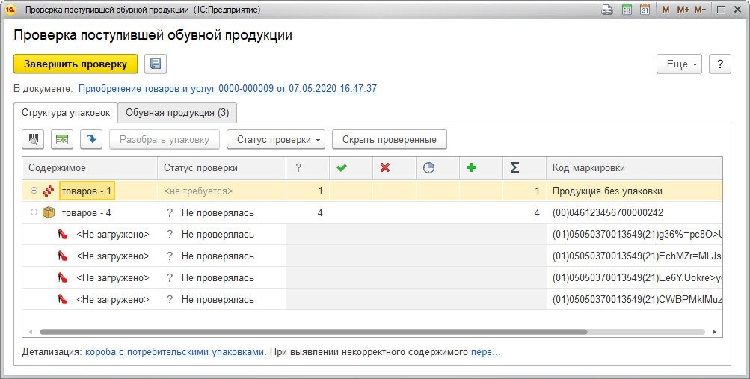The width and height of the screenshot is (750, 379).
Task: Click the truncated пере... link
Action: pos(486,352)
